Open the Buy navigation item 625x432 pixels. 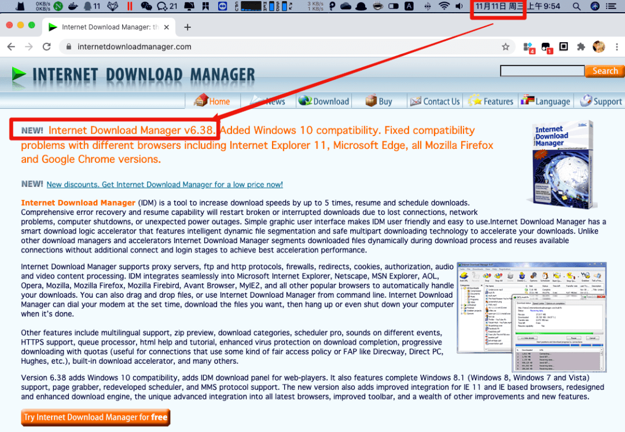point(378,101)
